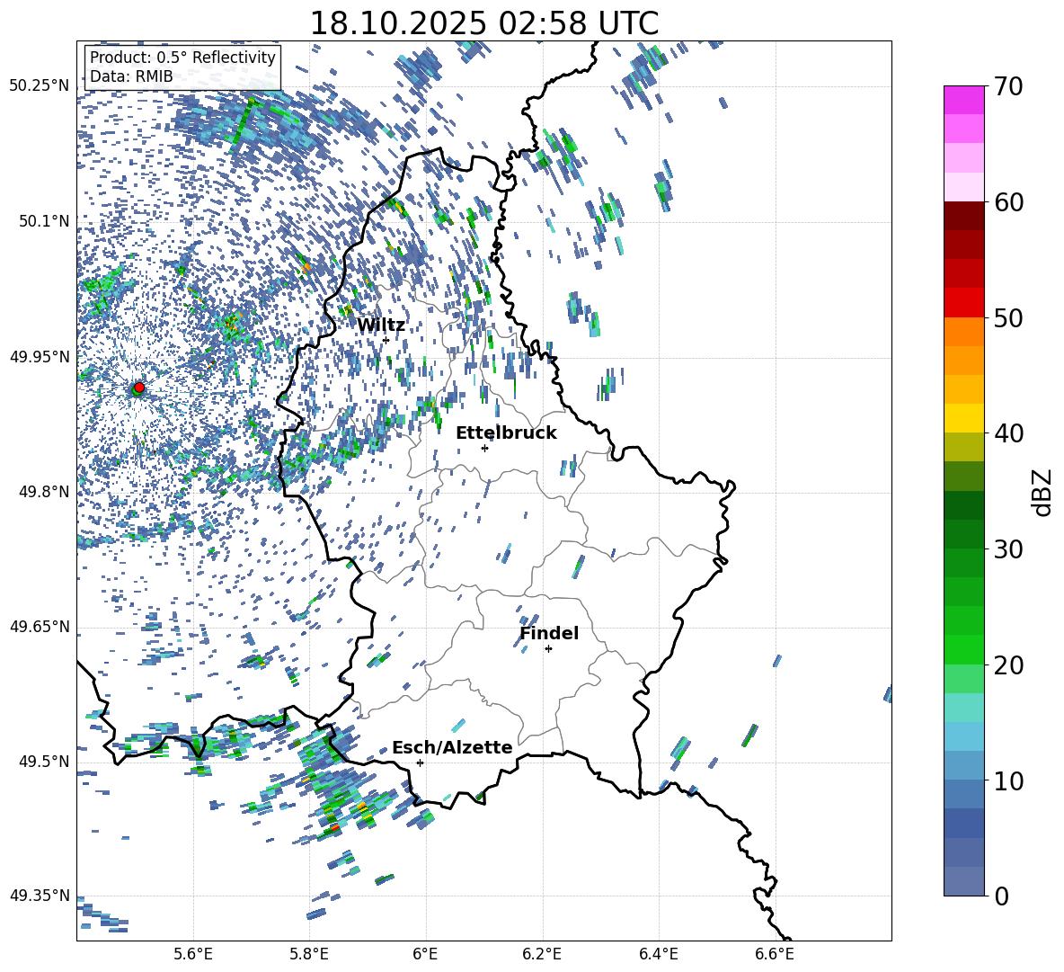Viewport: 1064px width, 972px height.
Task: Click the magenta top colorbar swatch
Action: pyautogui.click(x=963, y=100)
